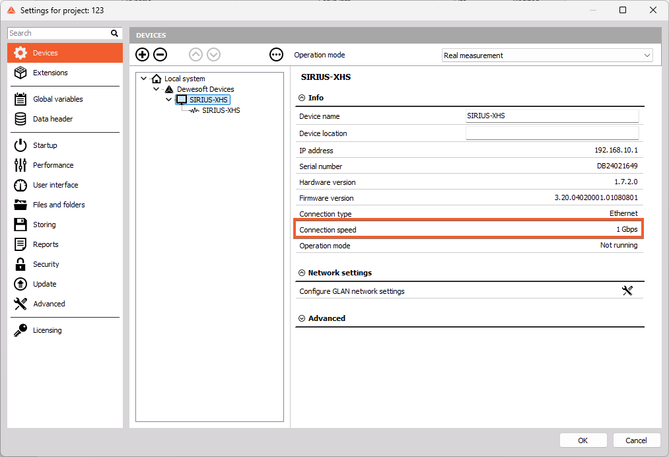The image size is (669, 457).
Task: Click the move up arrow icon
Action: [196, 55]
